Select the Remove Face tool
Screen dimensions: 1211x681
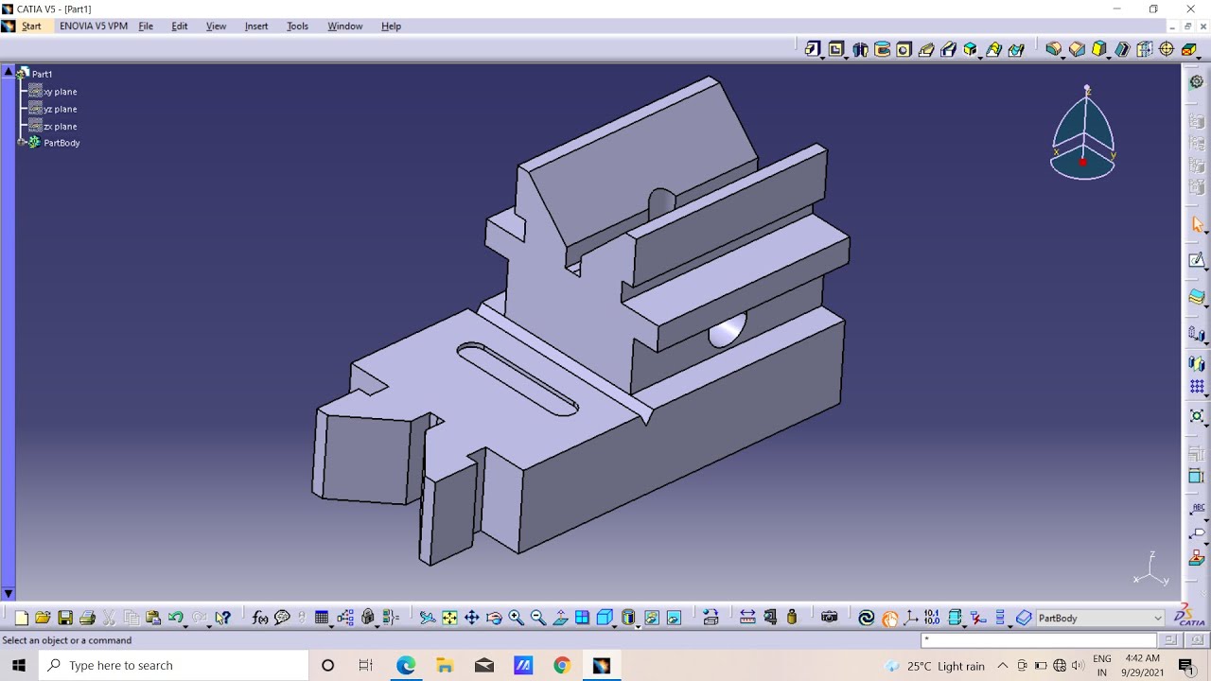point(1188,49)
